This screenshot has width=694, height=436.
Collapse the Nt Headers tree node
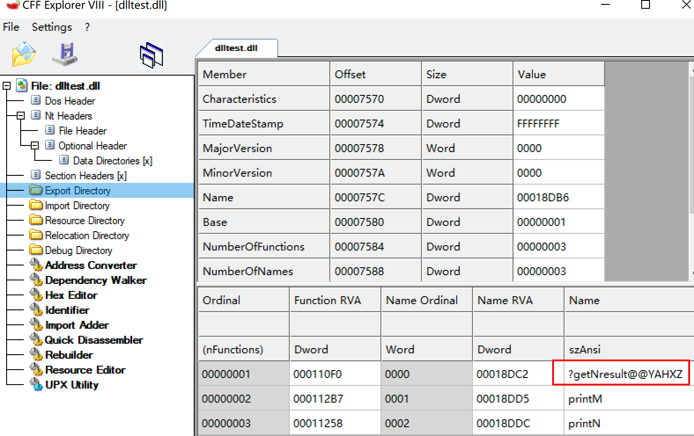(21, 116)
